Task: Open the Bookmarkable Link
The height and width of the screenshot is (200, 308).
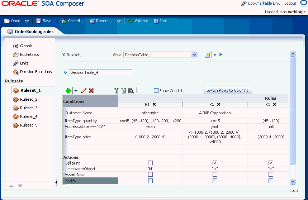Action: point(260,3)
